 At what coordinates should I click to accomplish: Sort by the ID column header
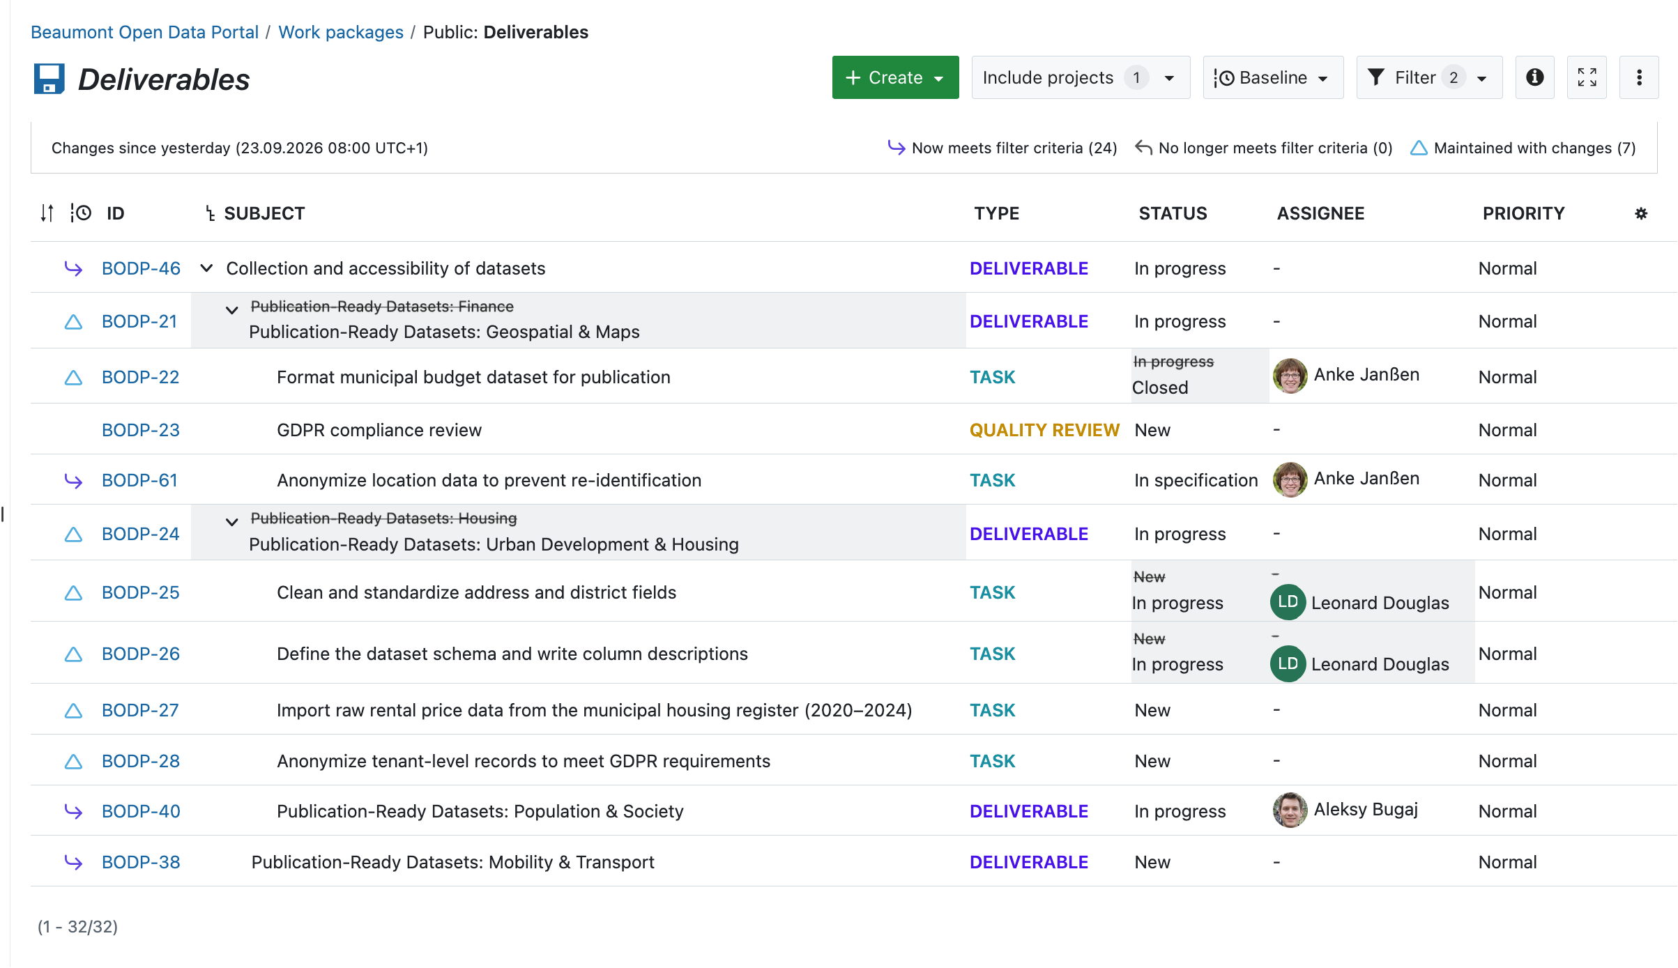115,213
